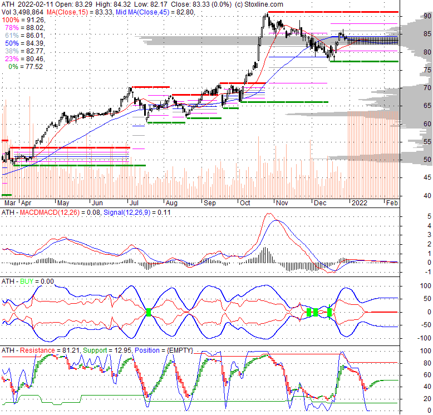Click the 'Jun' month label on time axis

[97, 203]
